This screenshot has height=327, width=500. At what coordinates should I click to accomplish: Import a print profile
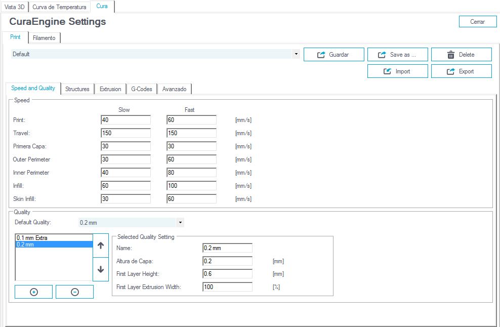click(398, 71)
